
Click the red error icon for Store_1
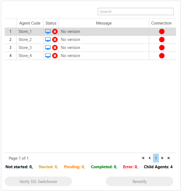(x=55, y=32)
